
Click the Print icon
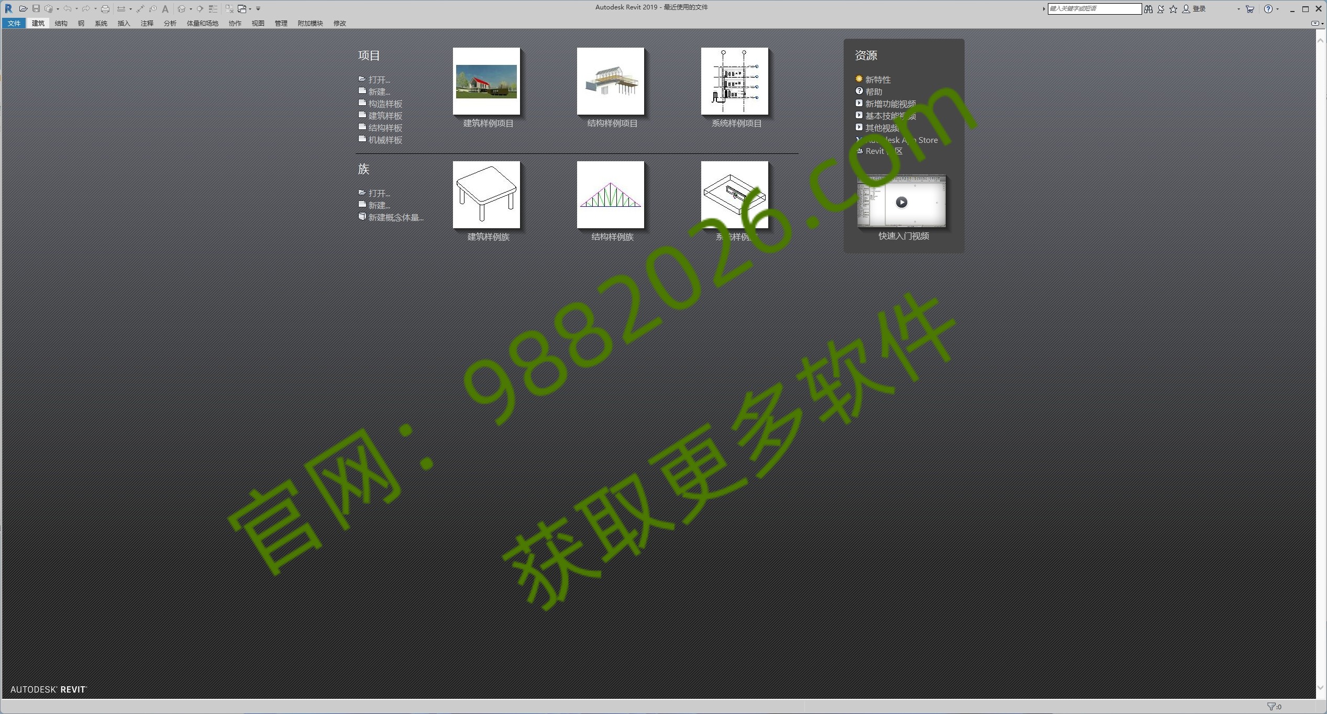click(x=105, y=9)
